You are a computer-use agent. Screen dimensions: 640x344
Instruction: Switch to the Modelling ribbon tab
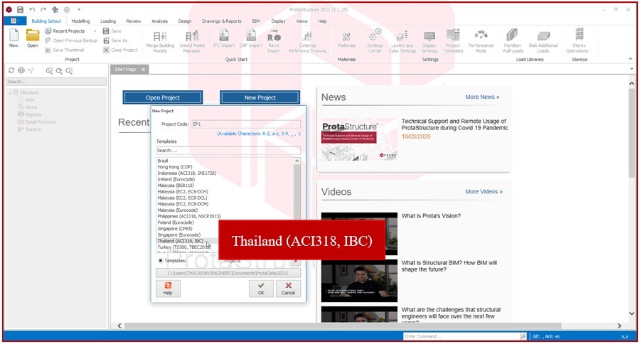click(x=80, y=21)
